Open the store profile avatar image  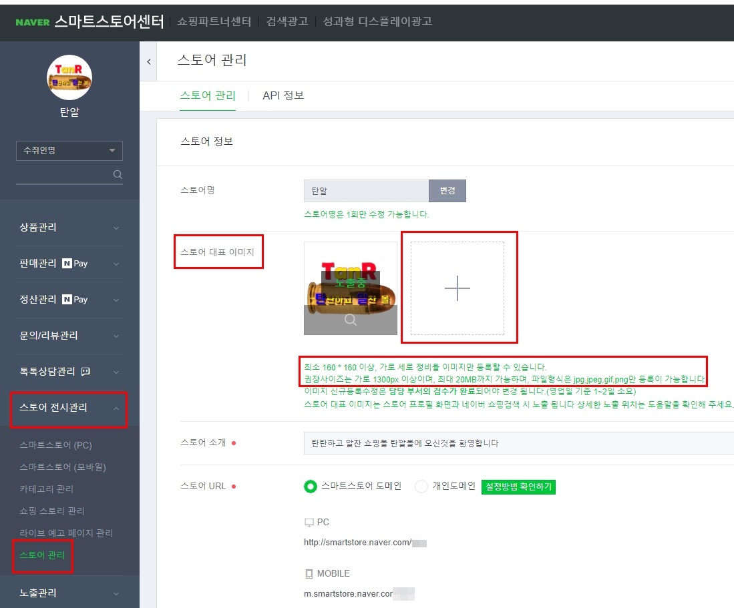tap(69, 77)
